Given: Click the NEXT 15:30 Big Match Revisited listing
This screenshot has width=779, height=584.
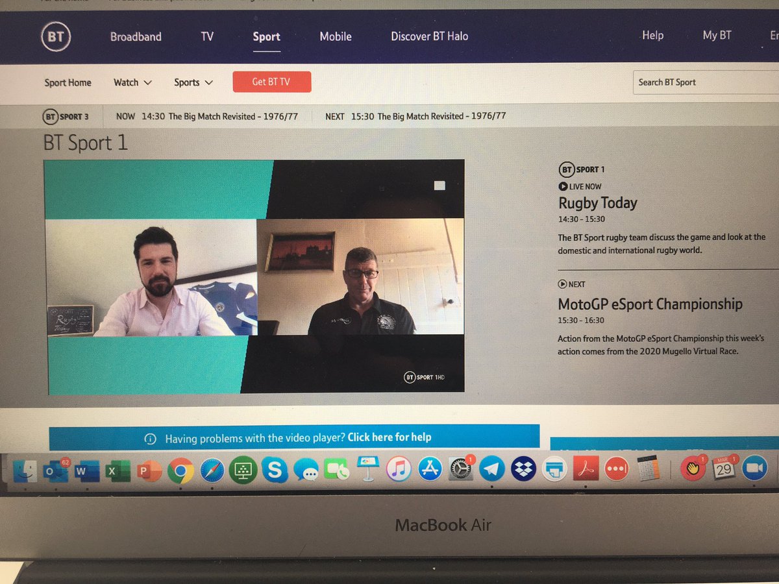Looking at the screenshot, I should (415, 117).
